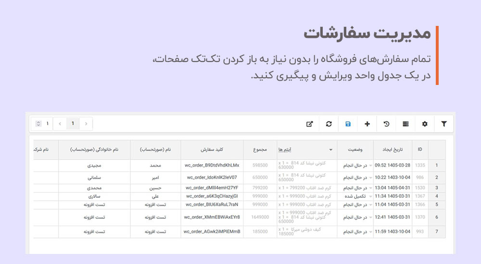Click total cell 598500
The image size is (481, 264).
click(260, 166)
